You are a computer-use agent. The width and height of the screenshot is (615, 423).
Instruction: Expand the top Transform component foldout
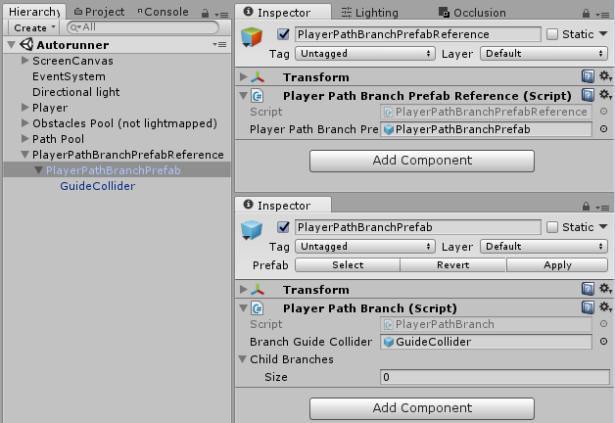pyautogui.click(x=244, y=76)
